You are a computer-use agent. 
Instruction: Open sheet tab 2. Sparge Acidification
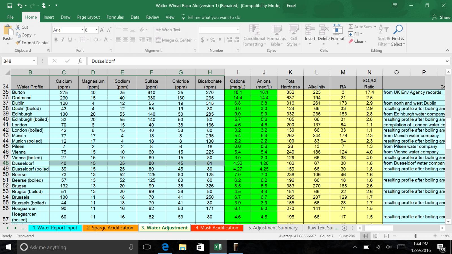pyautogui.click(x=110, y=228)
